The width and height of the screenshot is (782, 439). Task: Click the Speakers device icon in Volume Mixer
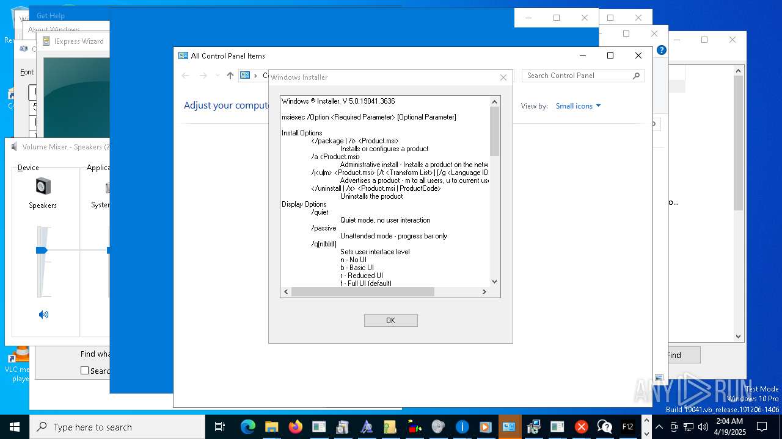(x=43, y=186)
